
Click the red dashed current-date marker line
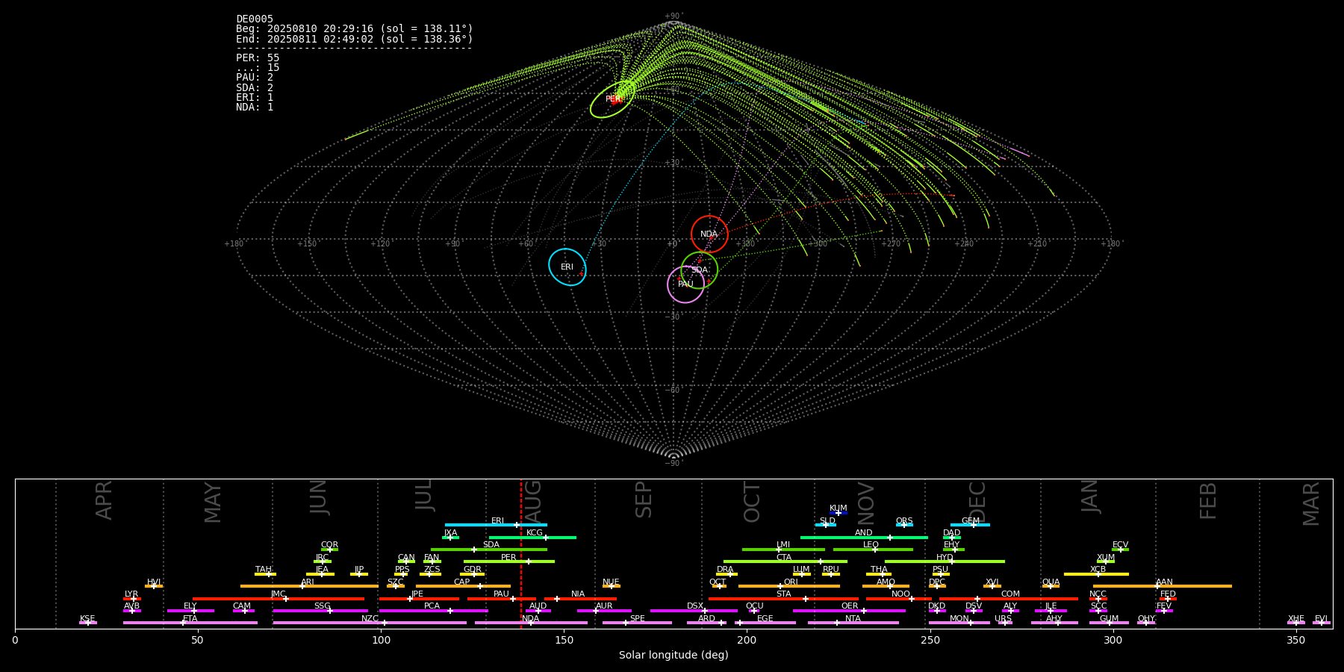[521, 553]
